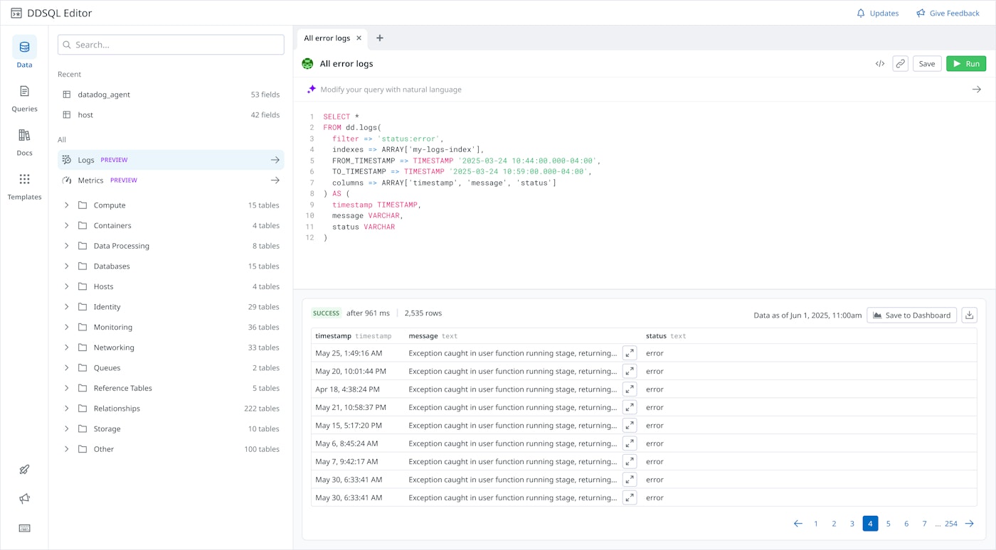The height and width of the screenshot is (550, 996).
Task: Expand message for May 21, 10:58:37 PM row
Action: point(630,407)
